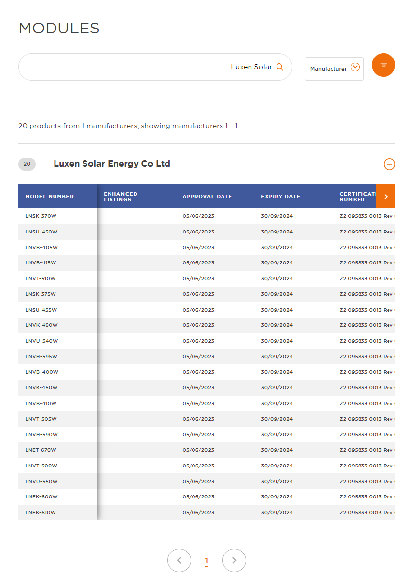Select model LNSK-370W
The width and height of the screenshot is (416, 583).
pyautogui.click(x=41, y=216)
